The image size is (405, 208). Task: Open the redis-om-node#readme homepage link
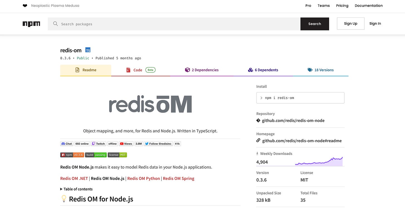pyautogui.click(x=302, y=141)
